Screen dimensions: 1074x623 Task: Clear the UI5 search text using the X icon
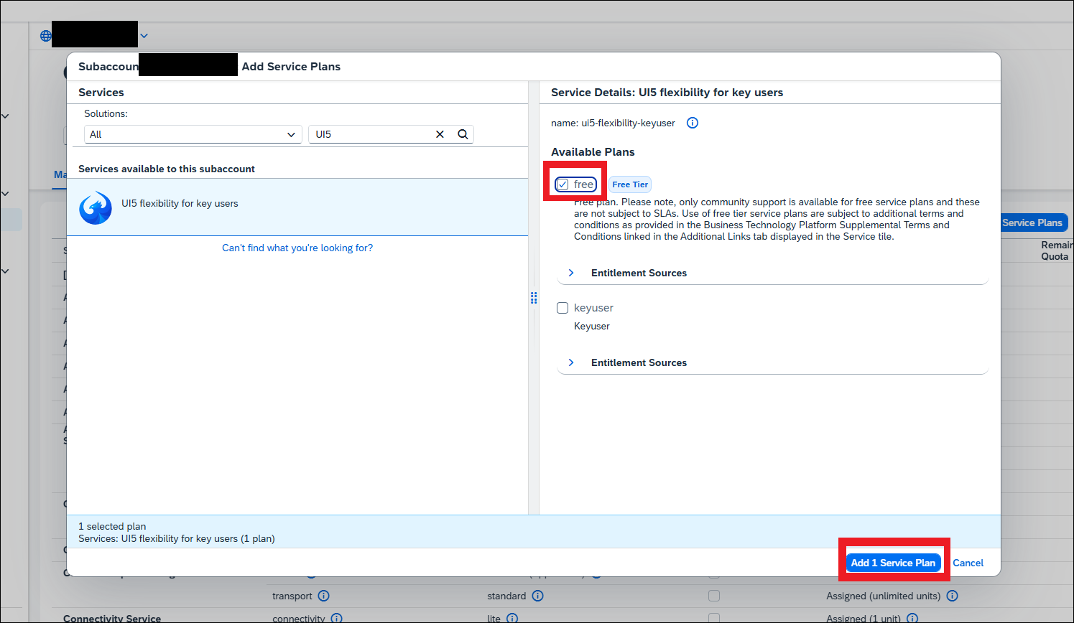tap(440, 133)
